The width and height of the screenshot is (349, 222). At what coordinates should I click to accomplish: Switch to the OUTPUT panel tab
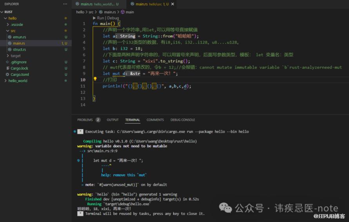pyautogui.click(x=113, y=120)
